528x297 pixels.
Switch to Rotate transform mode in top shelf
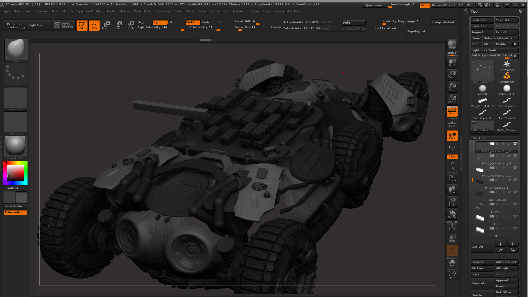click(130, 25)
